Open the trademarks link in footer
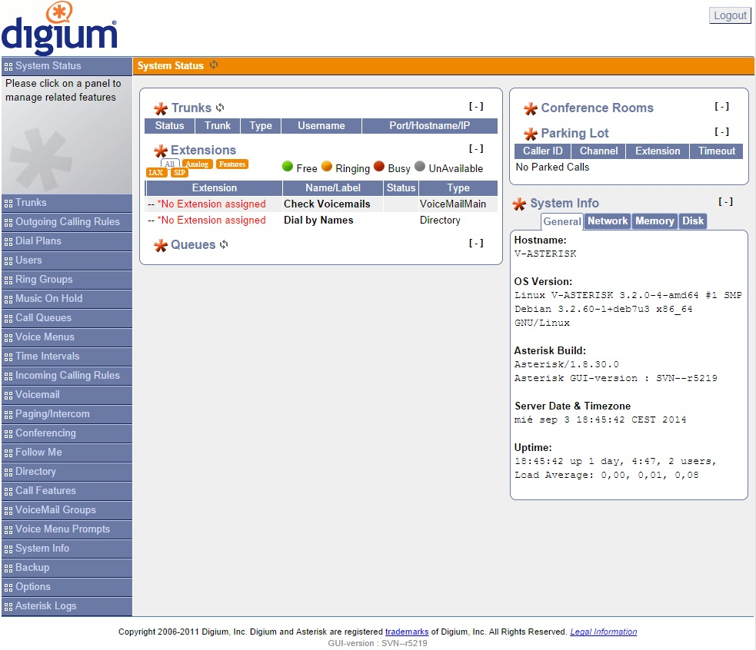The height and width of the screenshot is (650, 756). point(406,632)
